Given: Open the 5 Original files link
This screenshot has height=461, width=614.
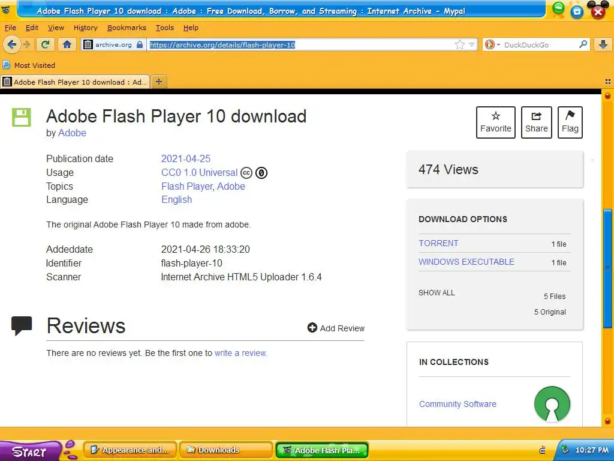Looking at the screenshot, I should pyautogui.click(x=550, y=312).
